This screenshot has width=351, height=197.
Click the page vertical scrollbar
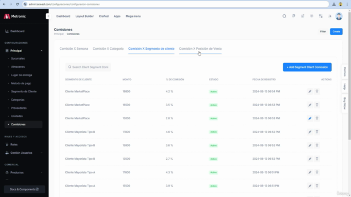[349, 76]
